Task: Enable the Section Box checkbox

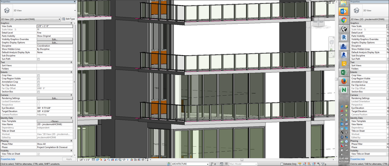Action: tap(39, 92)
